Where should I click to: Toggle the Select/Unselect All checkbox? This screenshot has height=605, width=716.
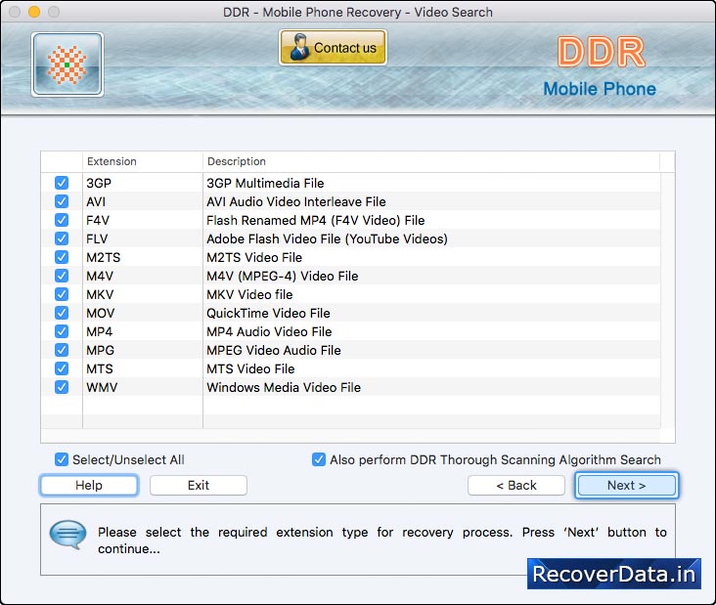[x=62, y=459]
